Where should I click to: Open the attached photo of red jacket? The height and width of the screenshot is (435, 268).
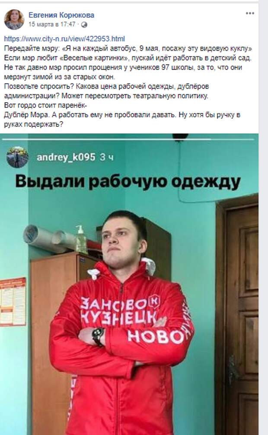tap(129, 284)
